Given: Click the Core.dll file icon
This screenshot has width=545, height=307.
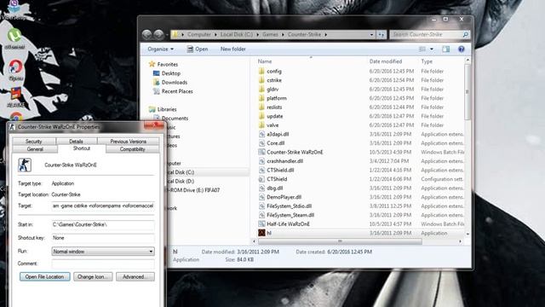Looking at the screenshot, I should coord(261,143).
